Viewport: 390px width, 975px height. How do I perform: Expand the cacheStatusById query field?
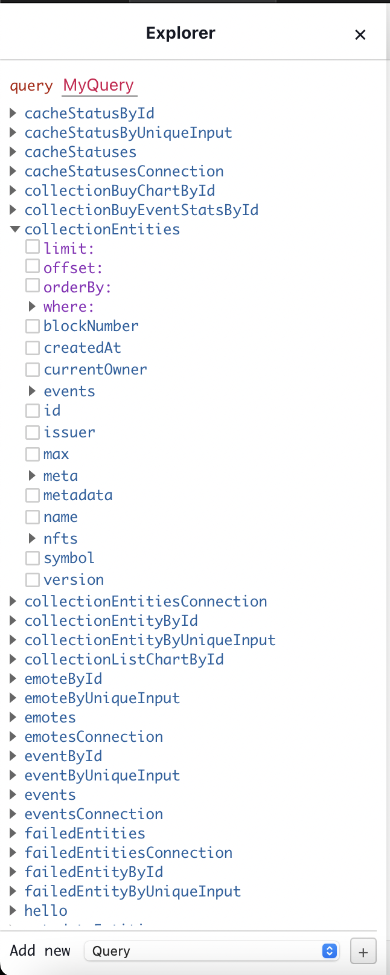pyautogui.click(x=14, y=114)
